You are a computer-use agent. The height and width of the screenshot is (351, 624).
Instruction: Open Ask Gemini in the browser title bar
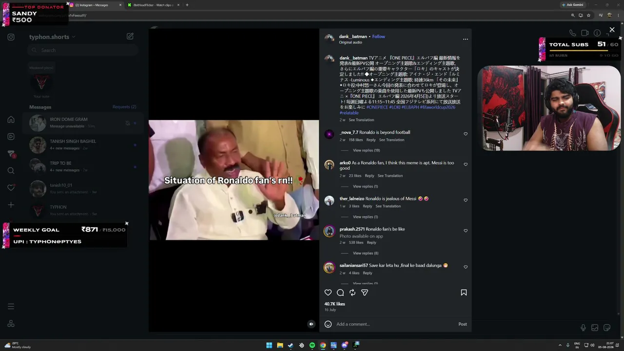pos(572,5)
